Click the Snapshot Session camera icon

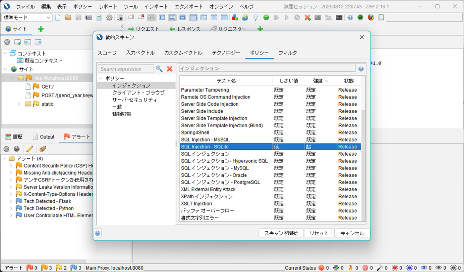coord(88,18)
